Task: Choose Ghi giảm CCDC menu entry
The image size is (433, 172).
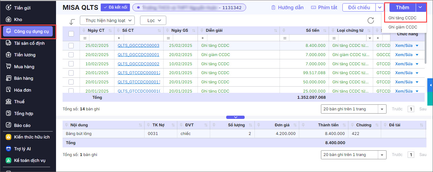Action: tap(403, 27)
